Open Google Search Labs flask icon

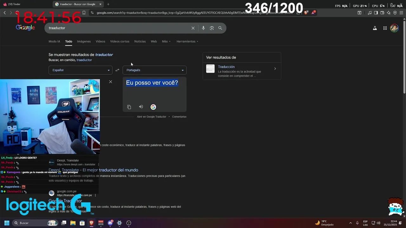[375, 28]
